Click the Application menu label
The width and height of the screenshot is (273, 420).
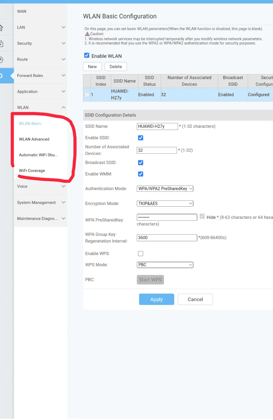27,92
